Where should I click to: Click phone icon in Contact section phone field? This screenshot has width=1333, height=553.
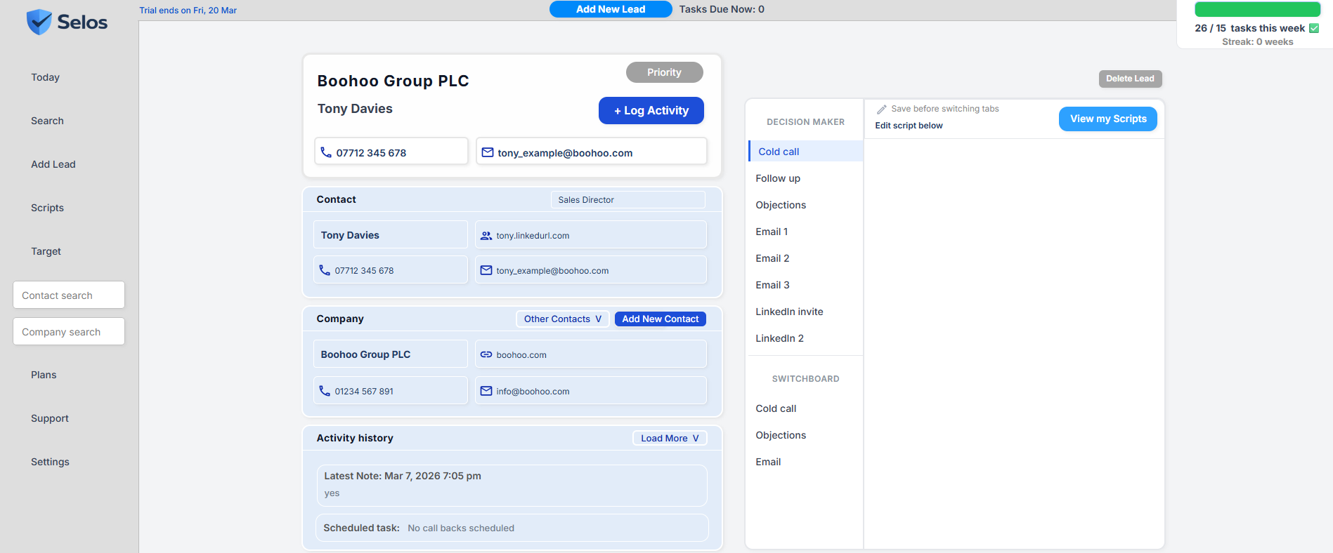pos(325,270)
